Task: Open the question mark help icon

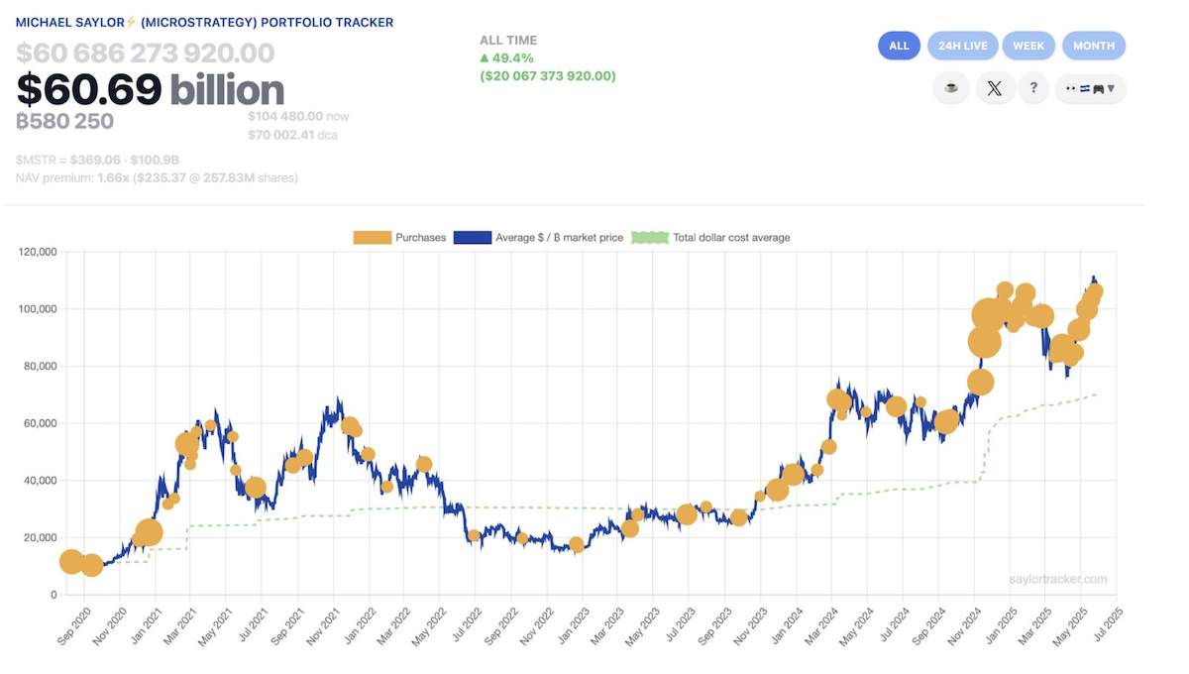Action: click(x=1033, y=88)
